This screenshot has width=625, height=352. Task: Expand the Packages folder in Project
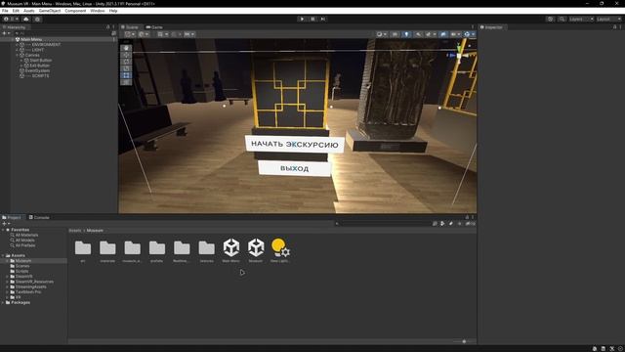click(3, 302)
